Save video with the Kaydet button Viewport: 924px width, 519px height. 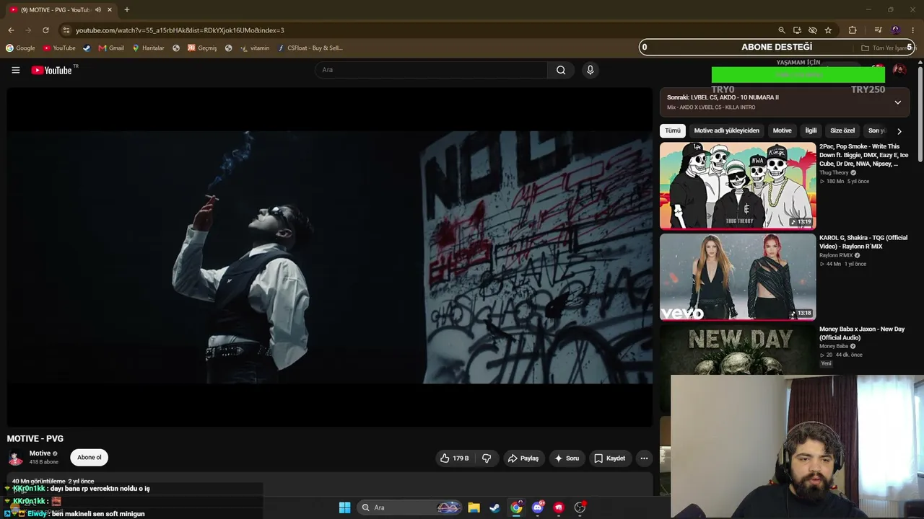pyautogui.click(x=610, y=458)
